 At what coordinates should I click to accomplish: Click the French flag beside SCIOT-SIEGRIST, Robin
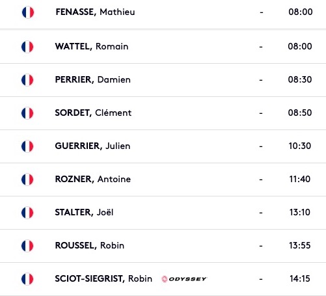pos(27,279)
